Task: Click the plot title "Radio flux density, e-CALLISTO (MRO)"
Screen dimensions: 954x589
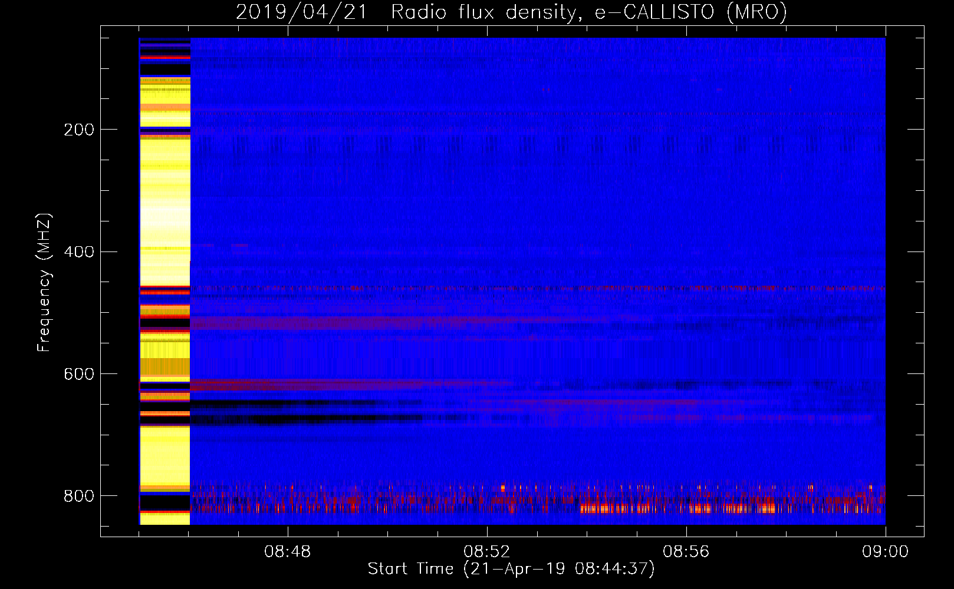Action: click(x=589, y=12)
